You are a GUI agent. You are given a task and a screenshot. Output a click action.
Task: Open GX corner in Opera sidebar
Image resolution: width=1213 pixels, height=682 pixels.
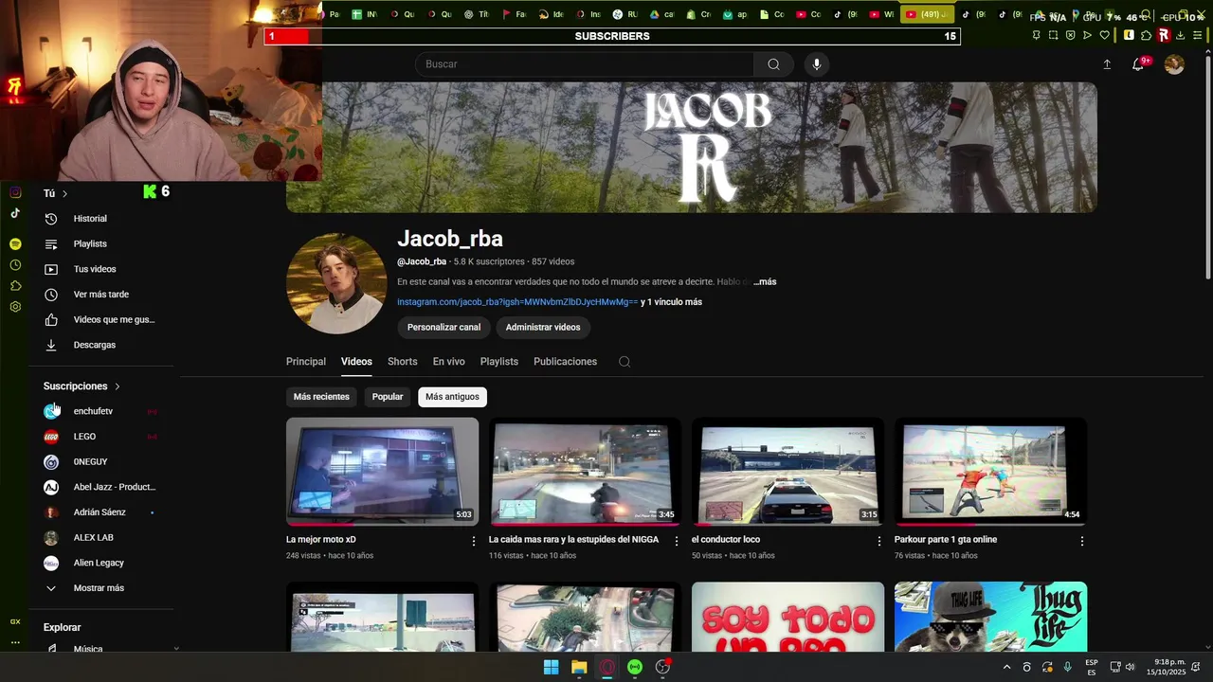coord(15,621)
